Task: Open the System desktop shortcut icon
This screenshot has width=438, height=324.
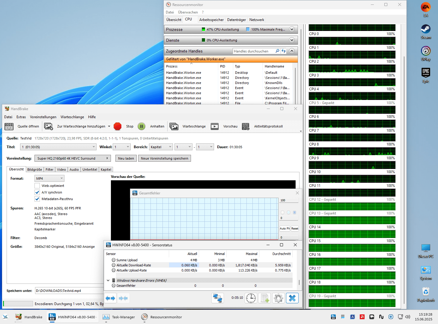Action: click(x=426, y=273)
